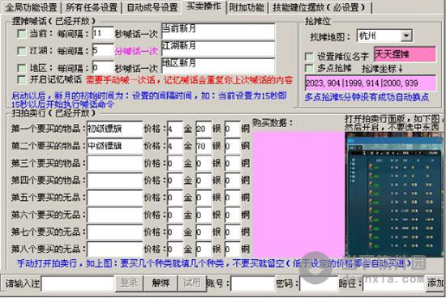
Task: Select the 自动成号设置 tab
Action: click(152, 7)
